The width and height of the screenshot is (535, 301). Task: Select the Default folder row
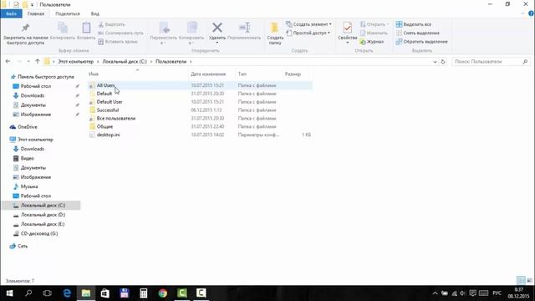(x=200, y=94)
